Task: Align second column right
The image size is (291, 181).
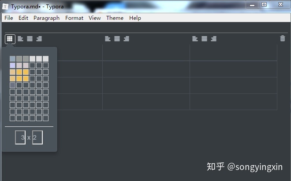Action: coord(127,39)
